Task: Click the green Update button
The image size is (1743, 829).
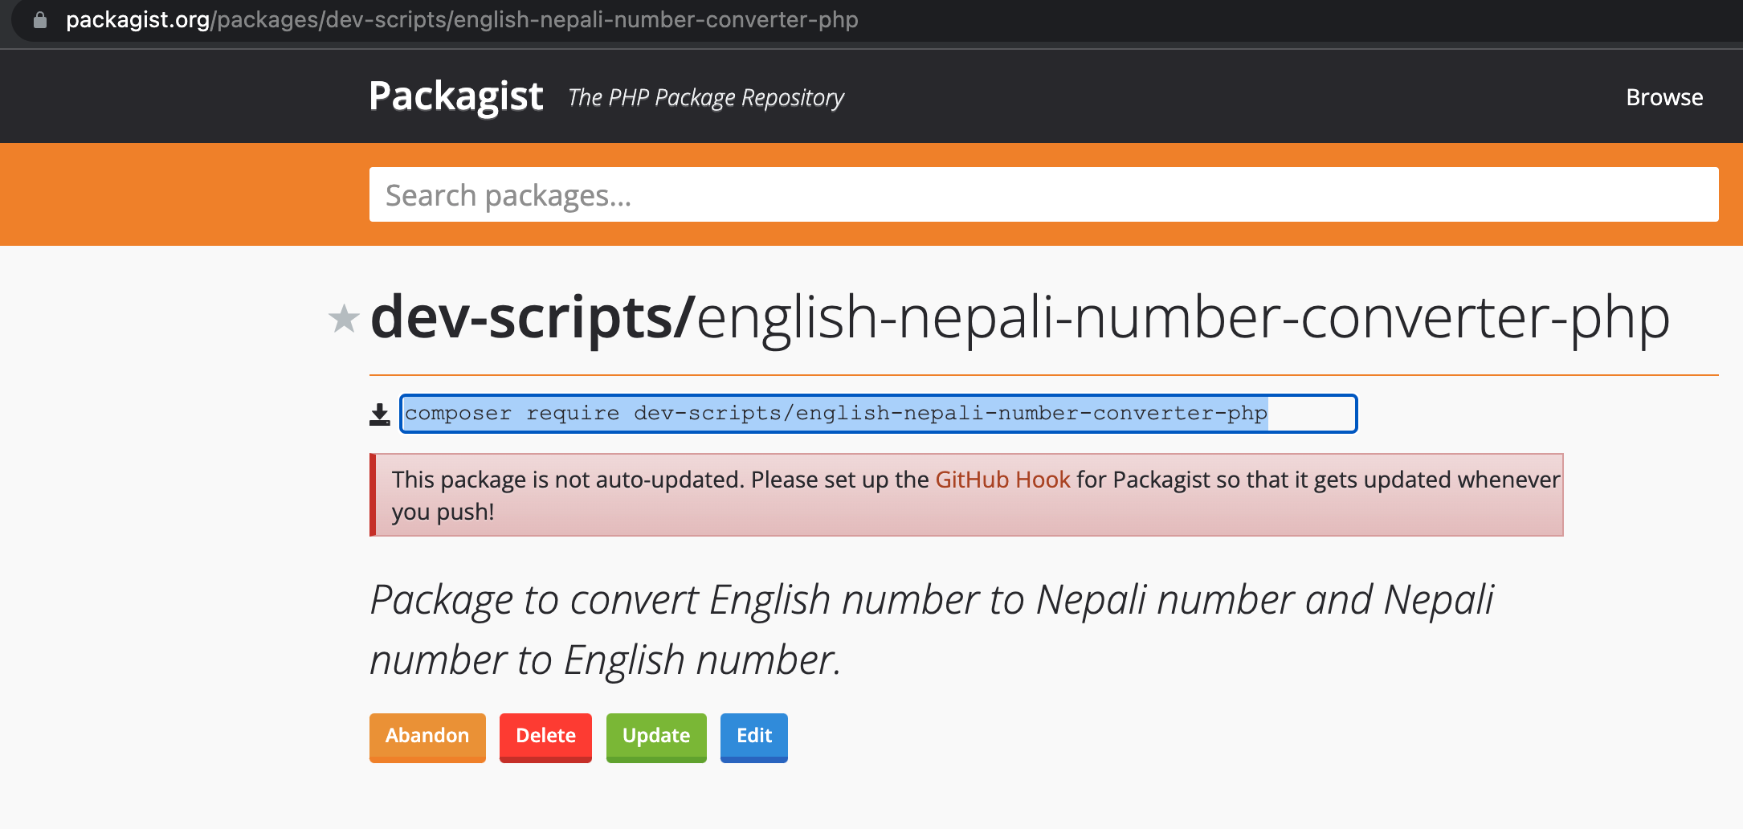Action: point(656,737)
